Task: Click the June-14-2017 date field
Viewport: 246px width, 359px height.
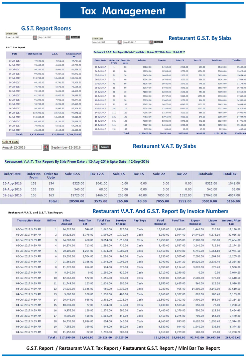Action: 105,42
